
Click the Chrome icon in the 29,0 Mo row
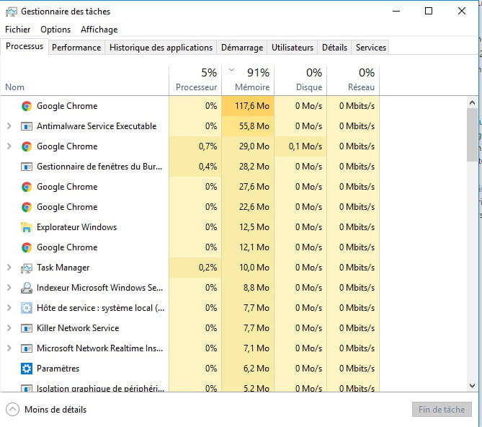click(27, 146)
